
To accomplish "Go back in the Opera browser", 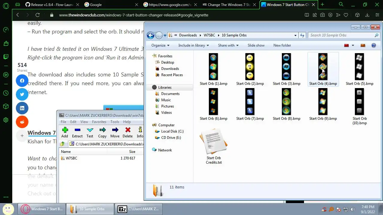I will (18, 15).
